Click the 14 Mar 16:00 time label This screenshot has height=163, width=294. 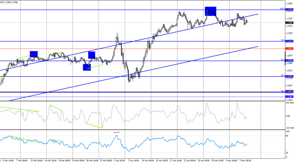click(x=50, y=161)
